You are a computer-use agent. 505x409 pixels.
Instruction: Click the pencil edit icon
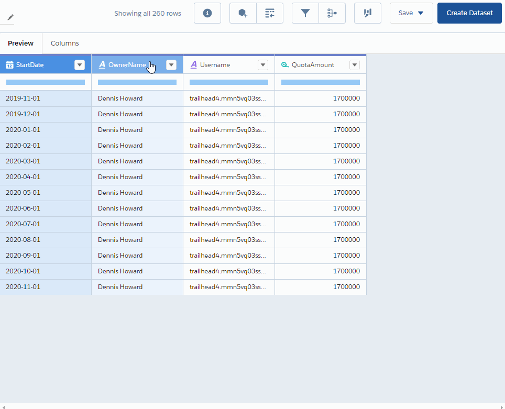(10, 17)
